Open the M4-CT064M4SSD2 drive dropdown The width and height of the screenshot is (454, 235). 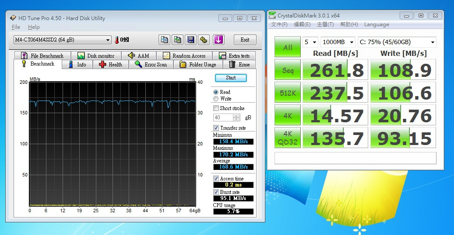pyautogui.click(x=62, y=40)
